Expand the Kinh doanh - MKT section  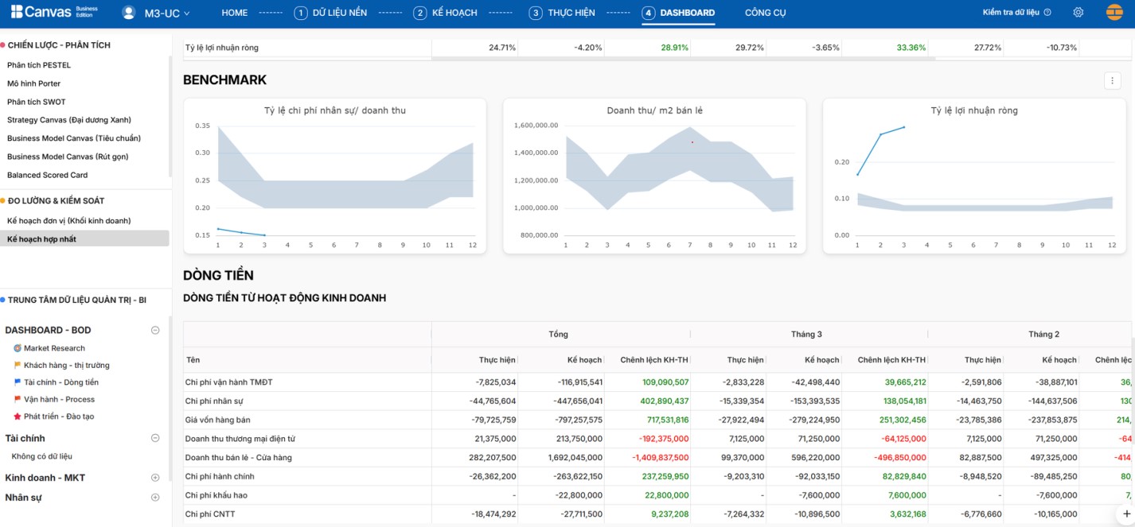tap(155, 478)
